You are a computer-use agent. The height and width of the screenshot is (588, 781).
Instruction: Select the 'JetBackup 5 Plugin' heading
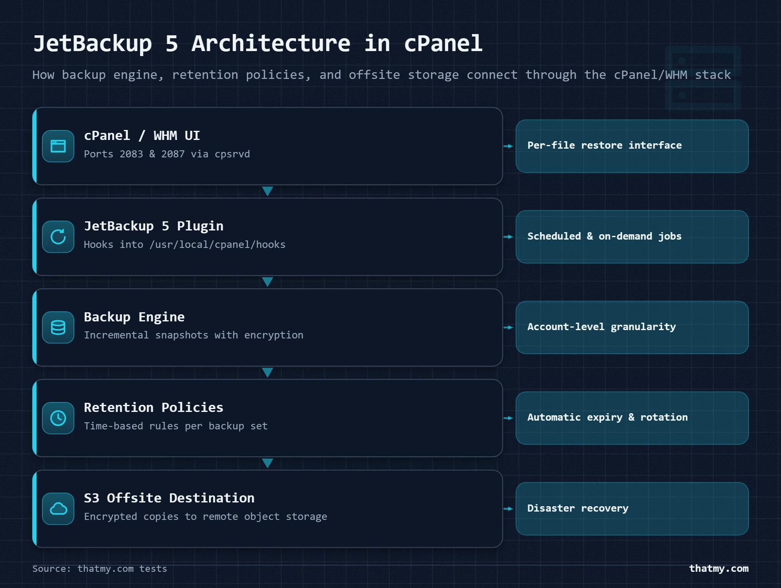(x=154, y=226)
